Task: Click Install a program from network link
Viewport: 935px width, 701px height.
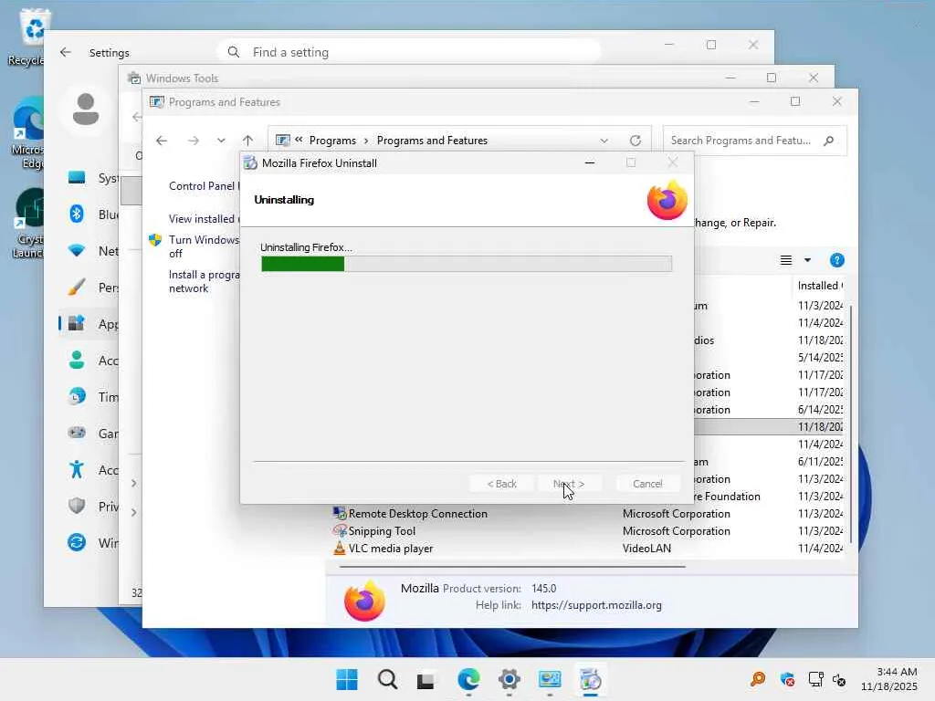Action: click(204, 281)
